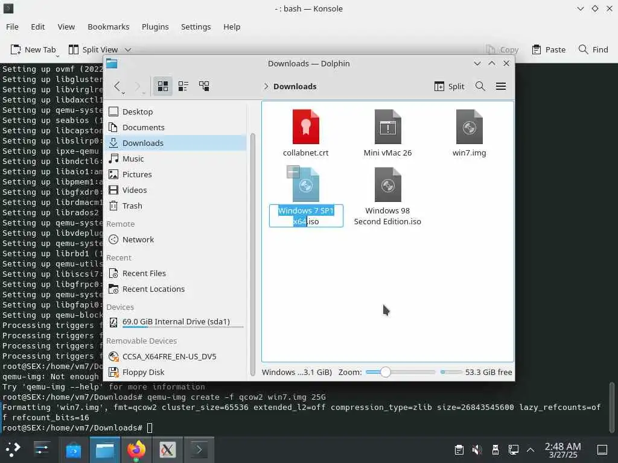Open the Documents place in sidebar

[176, 128]
